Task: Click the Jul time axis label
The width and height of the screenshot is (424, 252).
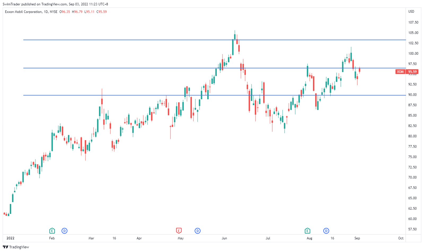Action: 268,238
